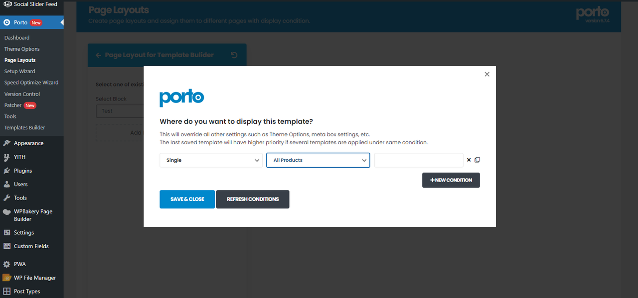This screenshot has height=298, width=638.
Task: Open the Select Block Test dropdown
Action: [120, 111]
